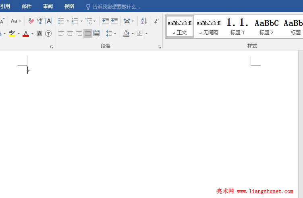Expand font color dropdown arrow
This screenshot has height=198, width=303.
click(33, 33)
